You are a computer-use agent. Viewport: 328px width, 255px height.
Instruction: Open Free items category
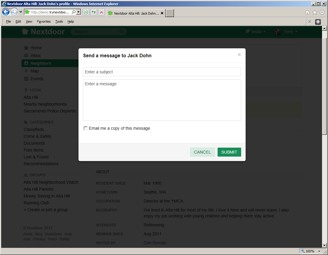(x=33, y=150)
